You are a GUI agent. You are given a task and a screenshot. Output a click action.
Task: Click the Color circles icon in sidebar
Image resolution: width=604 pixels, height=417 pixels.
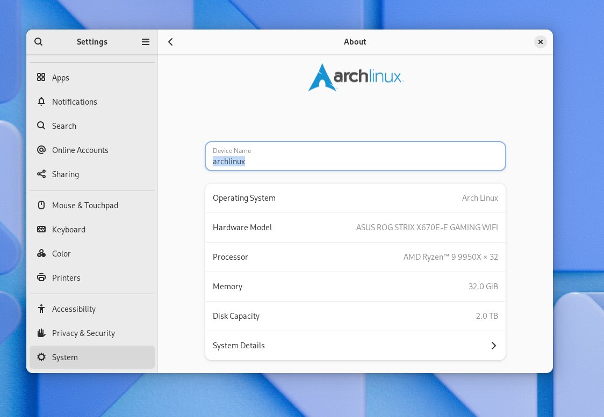tap(41, 253)
